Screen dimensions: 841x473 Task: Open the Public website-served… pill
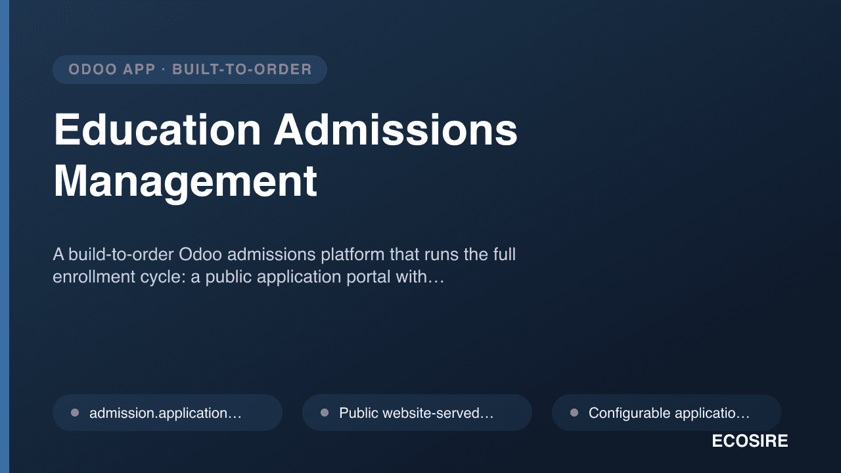coord(417,413)
